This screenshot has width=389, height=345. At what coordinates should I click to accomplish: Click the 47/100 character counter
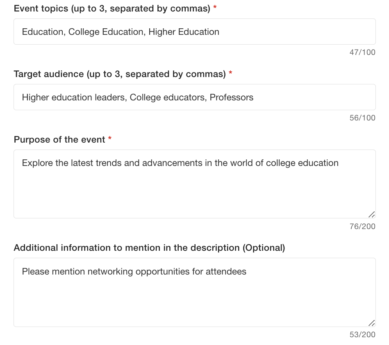tap(362, 52)
